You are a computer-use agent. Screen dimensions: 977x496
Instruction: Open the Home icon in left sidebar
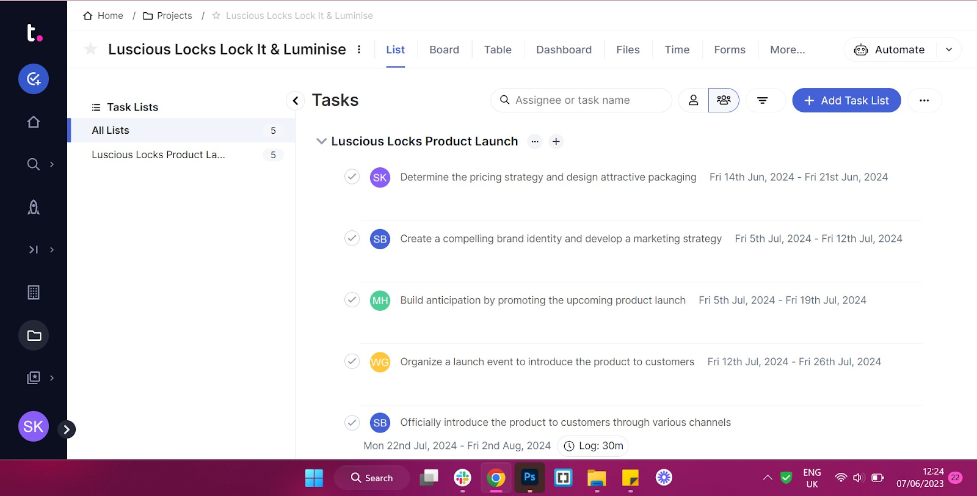point(34,122)
